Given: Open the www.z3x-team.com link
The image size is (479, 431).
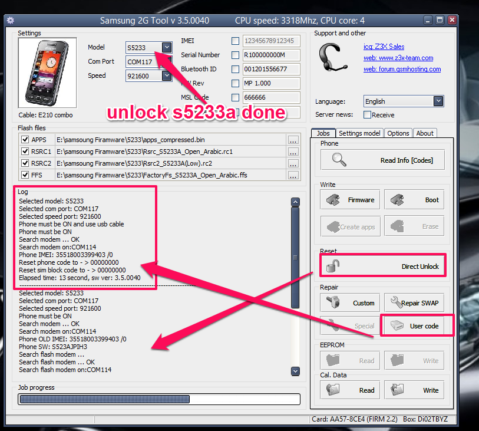Looking at the screenshot, I should click(398, 58).
